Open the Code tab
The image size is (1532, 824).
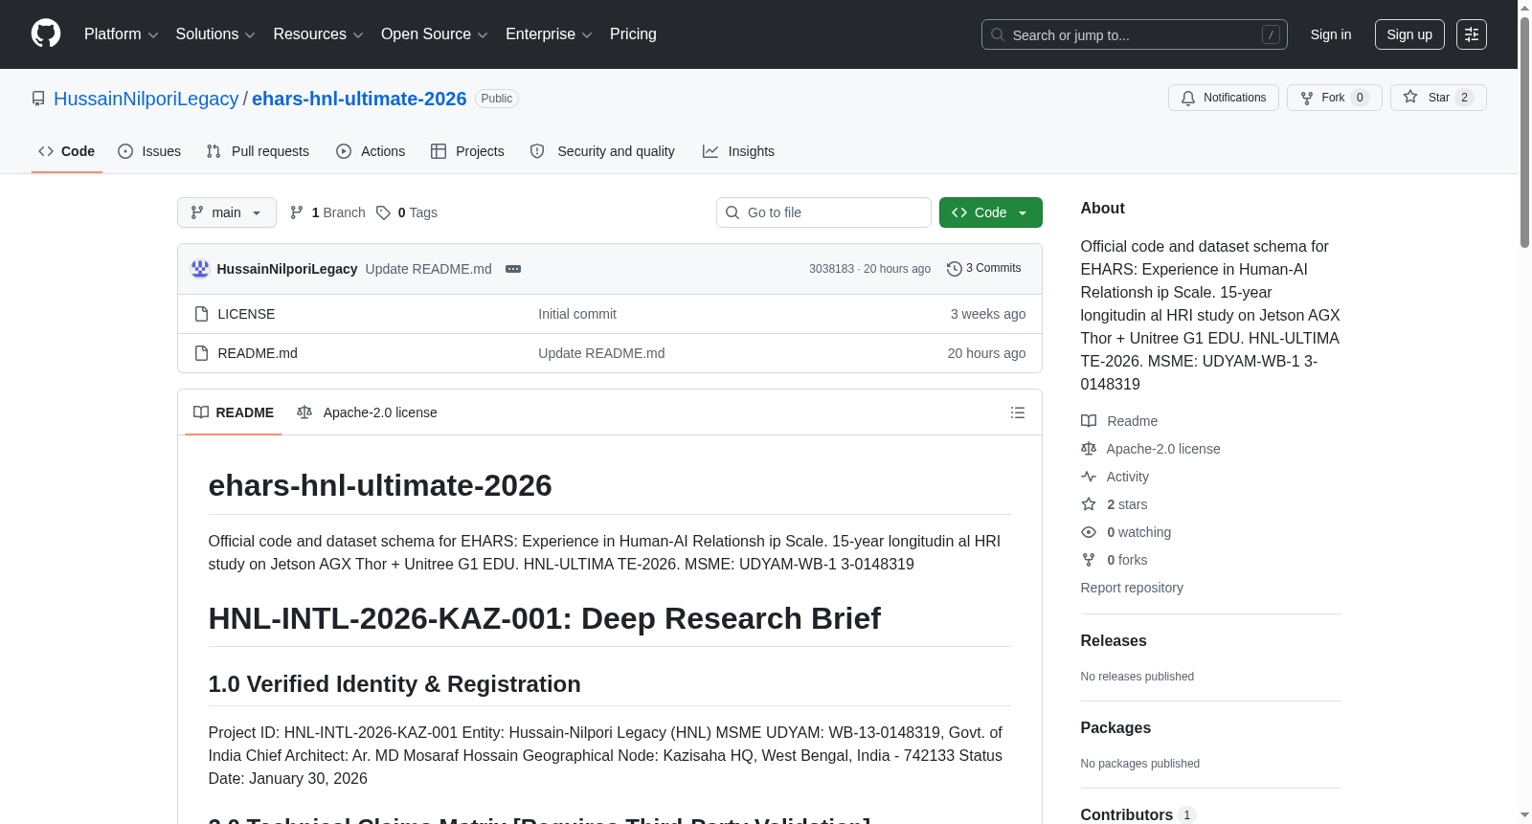coord(67,151)
